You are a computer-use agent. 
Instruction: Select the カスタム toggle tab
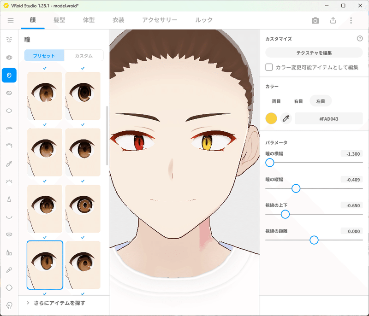click(x=84, y=55)
